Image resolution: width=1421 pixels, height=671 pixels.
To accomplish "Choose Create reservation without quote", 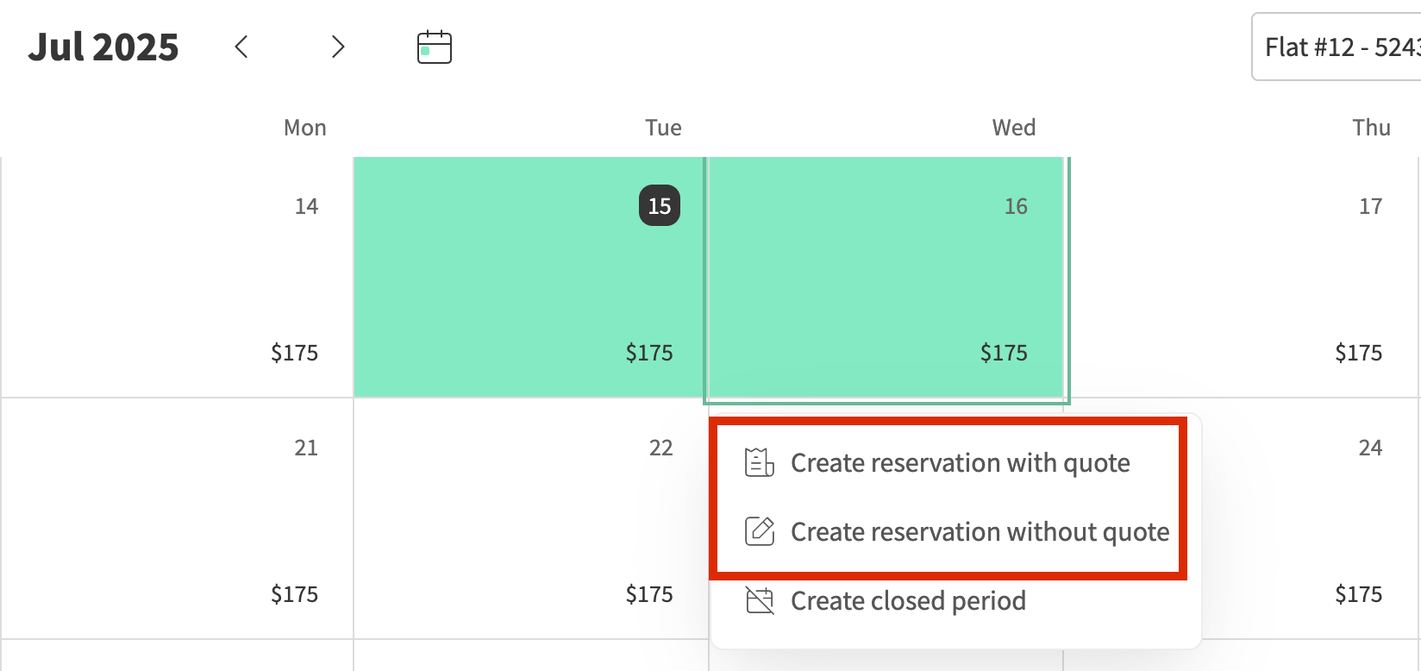I will 980,532.
